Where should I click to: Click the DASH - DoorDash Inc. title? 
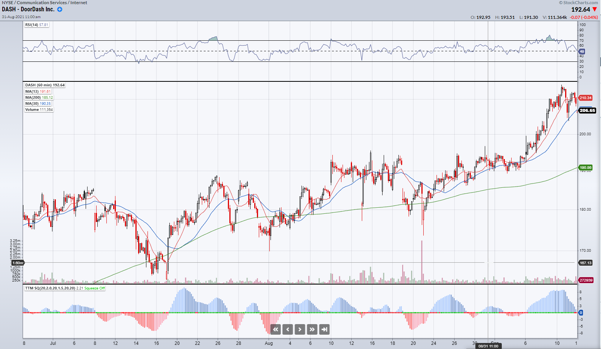coord(28,9)
